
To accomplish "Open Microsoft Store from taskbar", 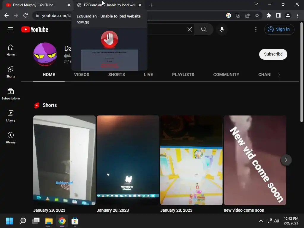I will click(75, 221).
